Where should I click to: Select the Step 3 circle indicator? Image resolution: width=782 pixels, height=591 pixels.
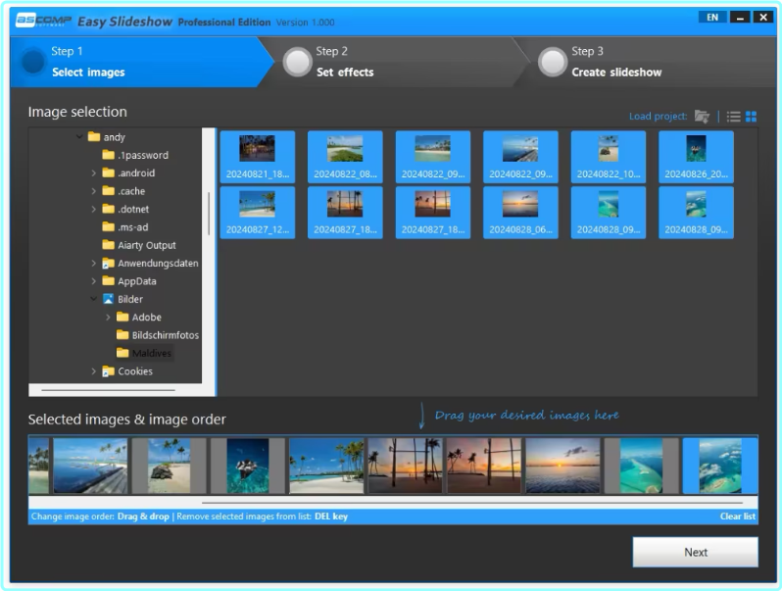click(x=553, y=62)
